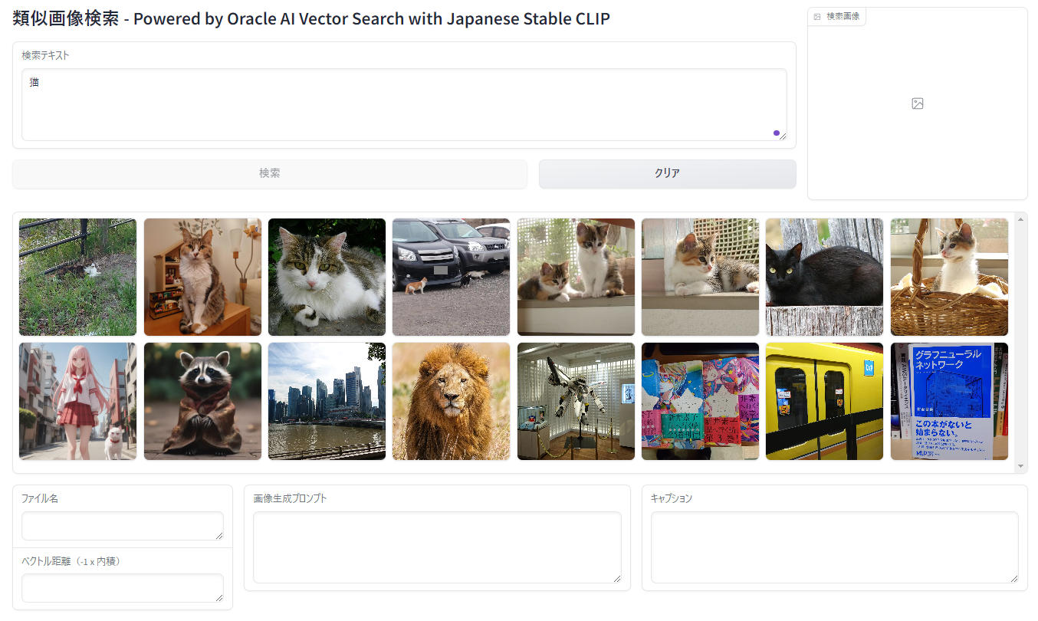Click inside the ベクトル距離 field
The width and height of the screenshot is (1038, 621).
pyautogui.click(x=123, y=588)
